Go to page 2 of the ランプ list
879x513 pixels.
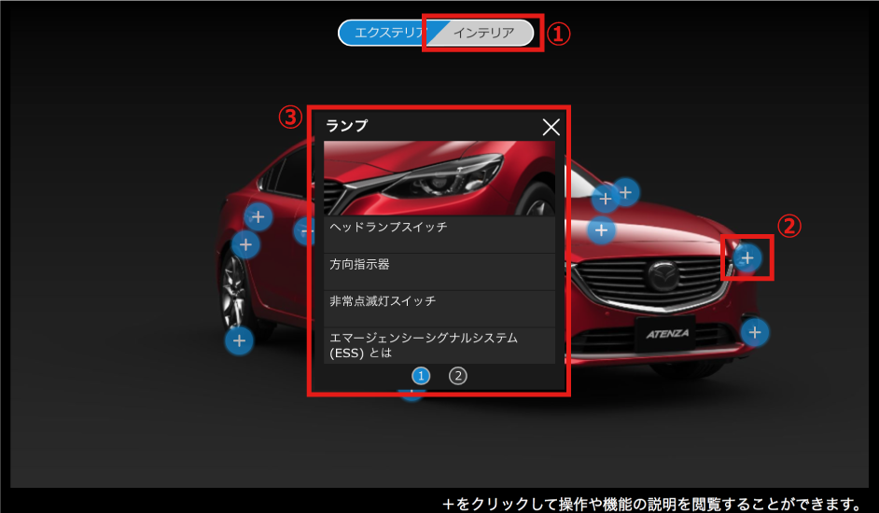pyautogui.click(x=457, y=376)
